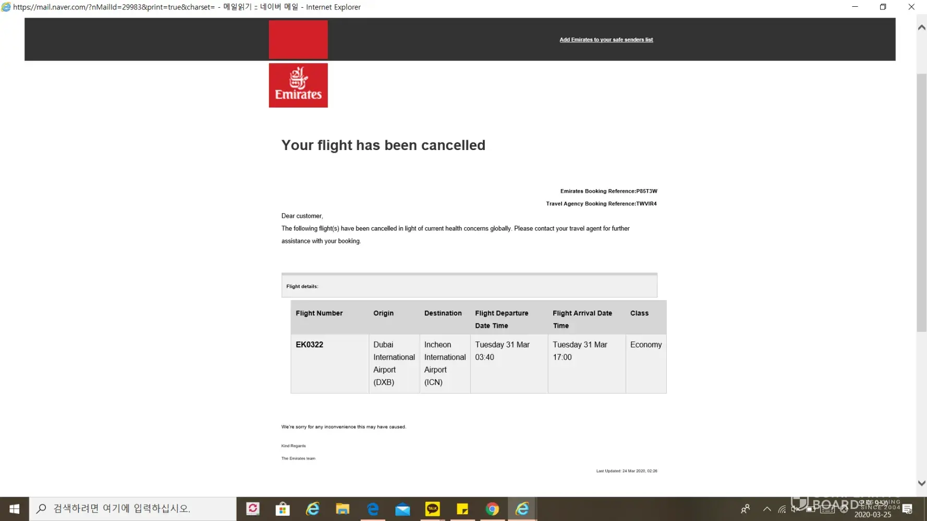Click the 'Last Updated: 24 Mar 2020' note
The image size is (927, 521).
click(627, 471)
